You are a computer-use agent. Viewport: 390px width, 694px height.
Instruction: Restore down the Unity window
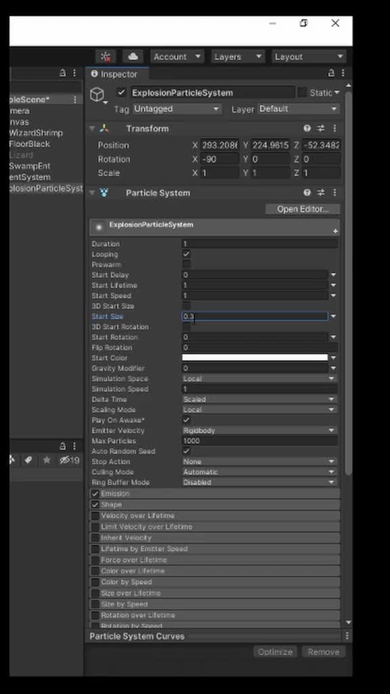(x=303, y=23)
